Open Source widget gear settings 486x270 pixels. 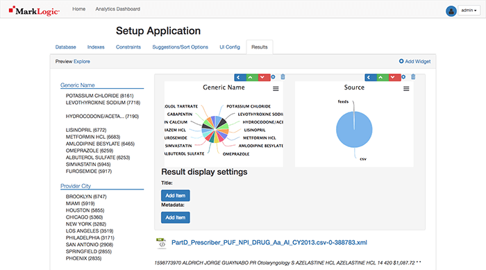click(403, 77)
